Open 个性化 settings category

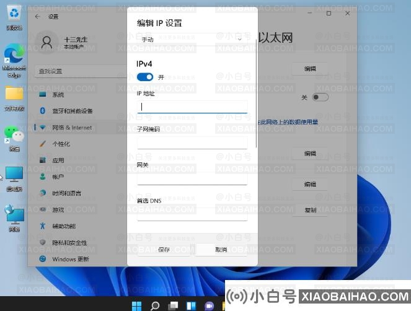pyautogui.click(x=80, y=144)
